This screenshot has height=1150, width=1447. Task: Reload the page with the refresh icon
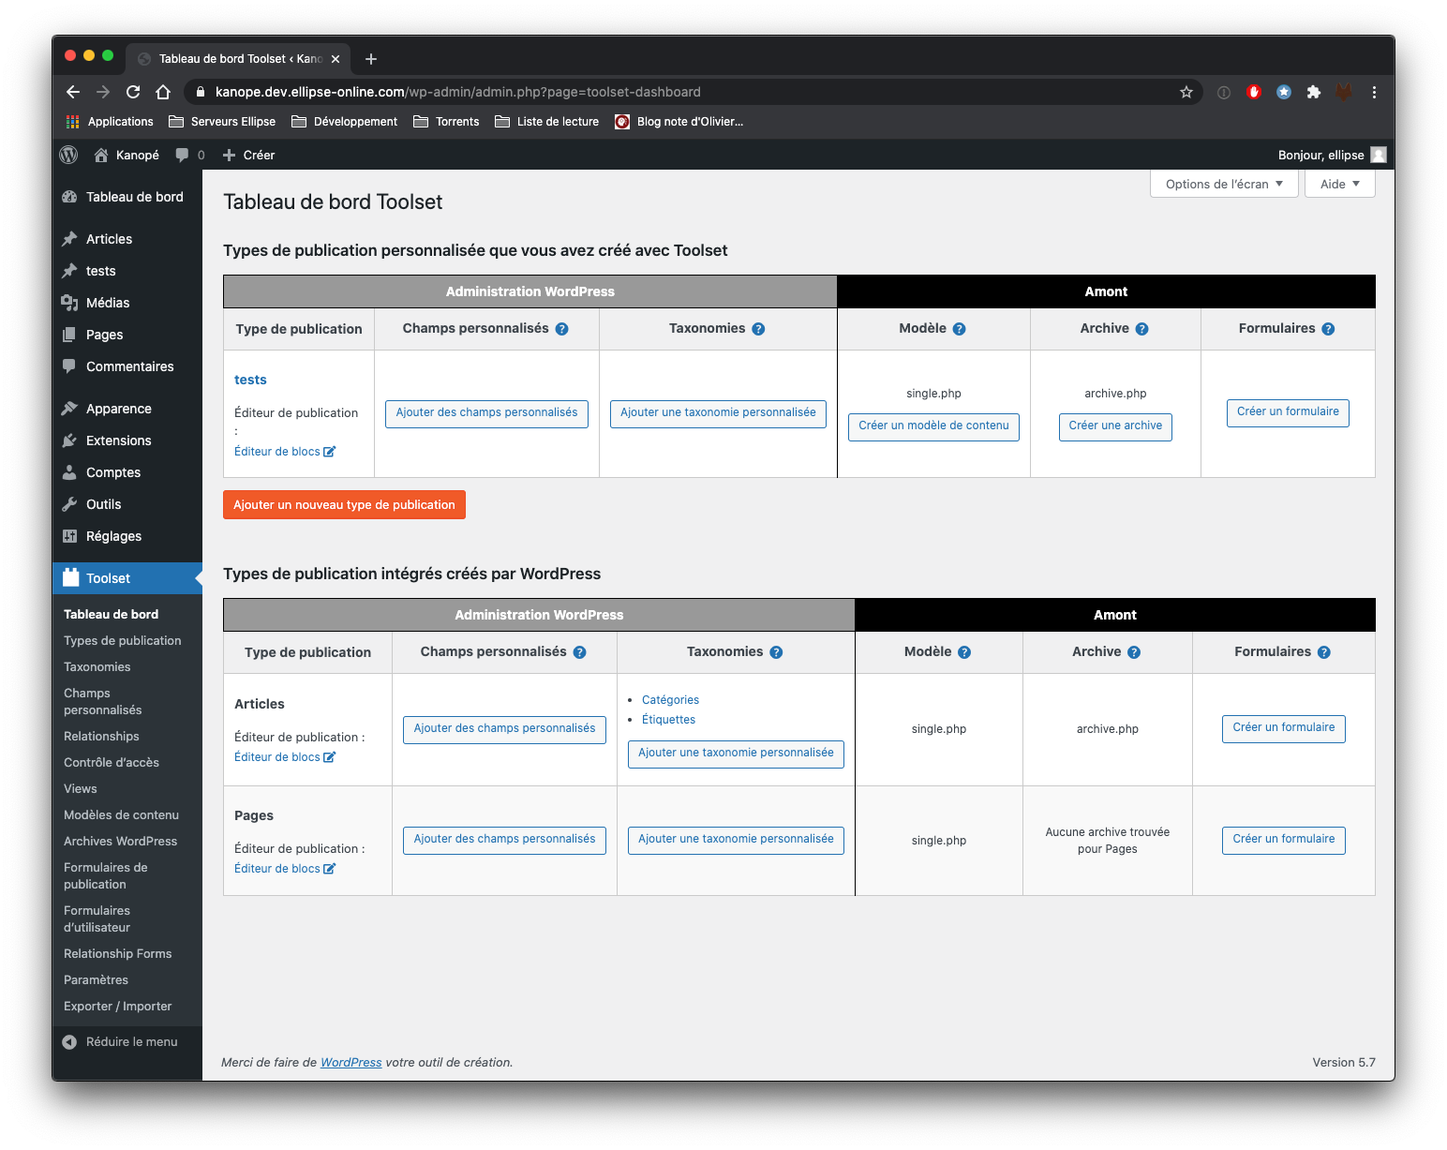[133, 92]
